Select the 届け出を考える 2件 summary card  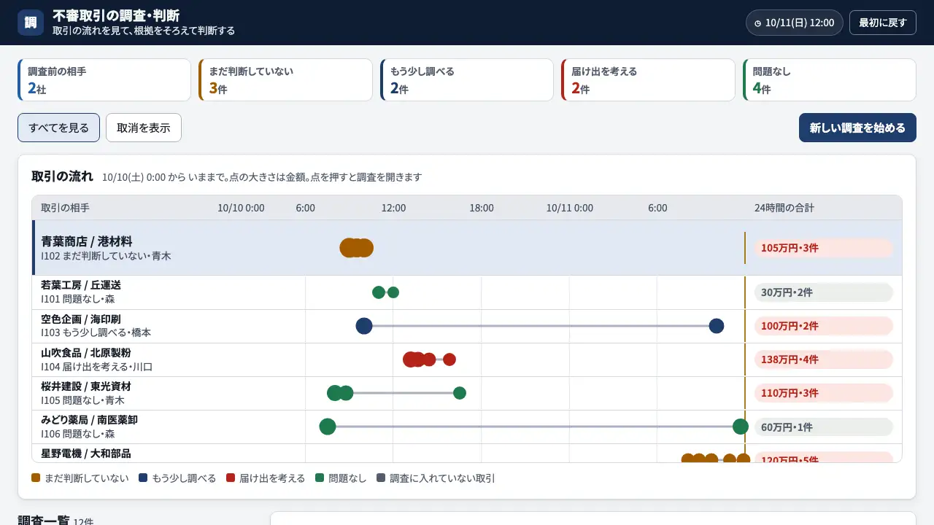point(648,80)
